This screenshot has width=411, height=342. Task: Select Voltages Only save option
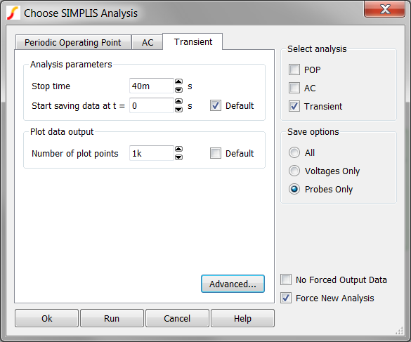294,171
